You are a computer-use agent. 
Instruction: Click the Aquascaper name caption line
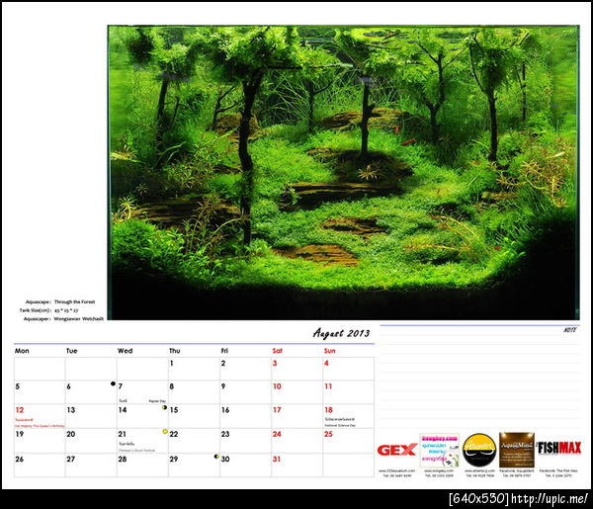(x=63, y=319)
